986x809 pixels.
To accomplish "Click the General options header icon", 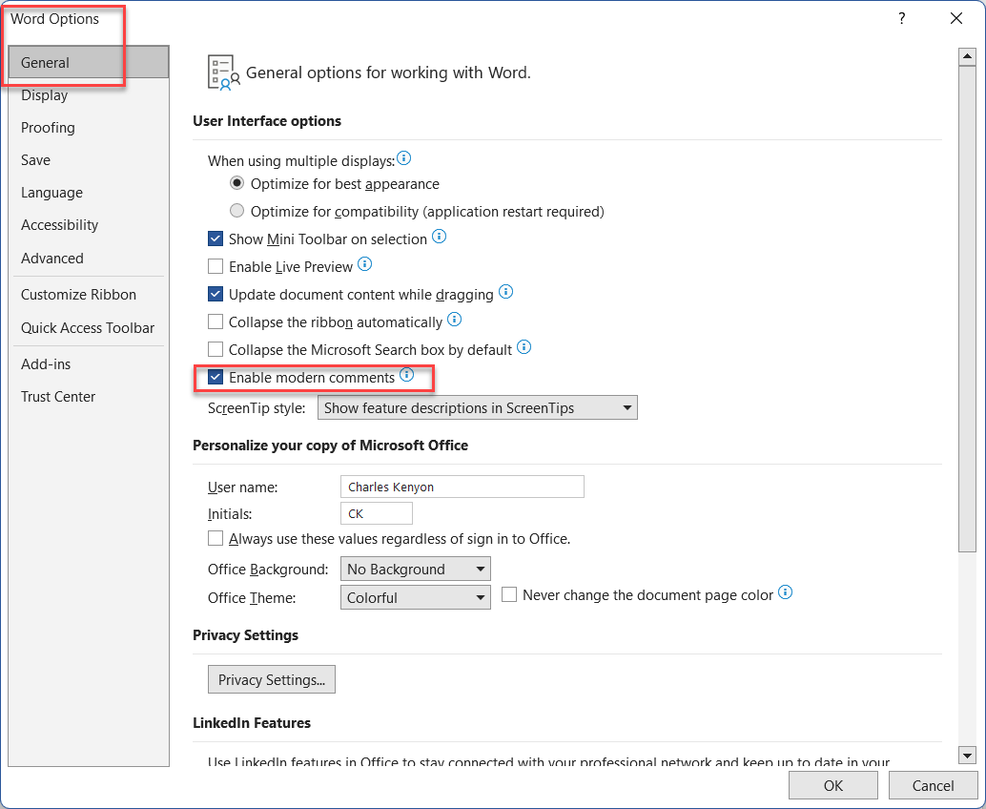I will (x=224, y=73).
